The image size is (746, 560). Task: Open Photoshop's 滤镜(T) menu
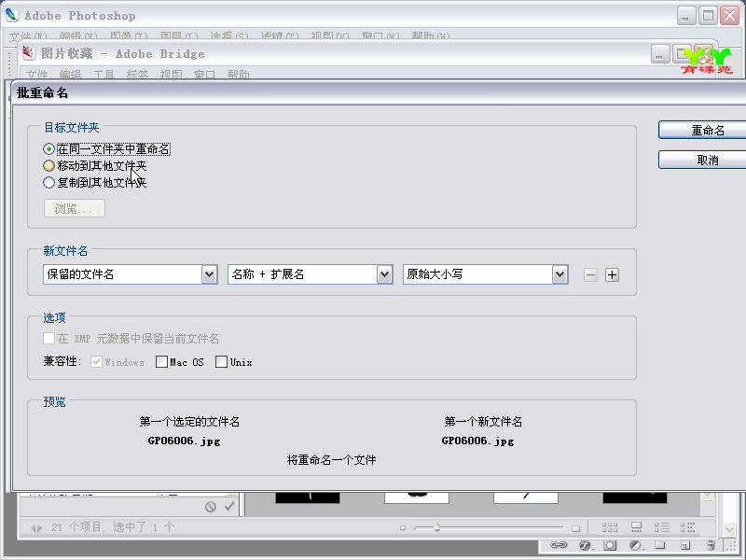coord(280,35)
